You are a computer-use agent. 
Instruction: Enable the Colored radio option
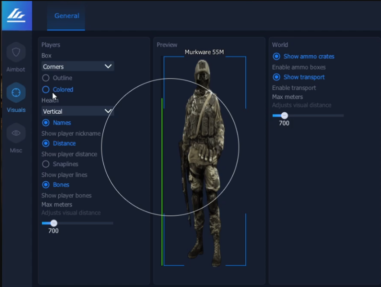(46, 89)
